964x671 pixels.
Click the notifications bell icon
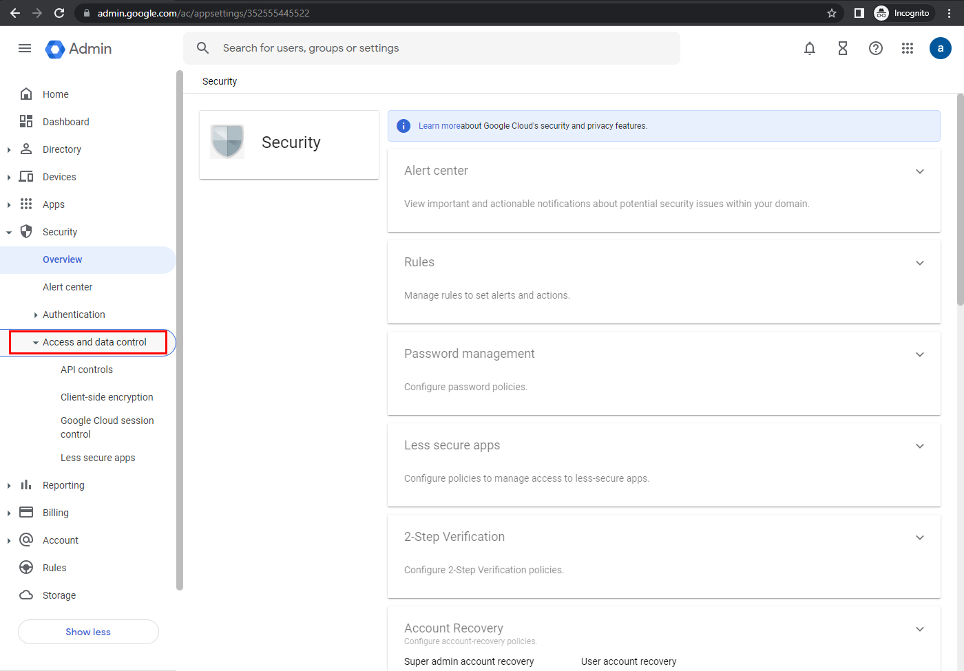(x=810, y=48)
